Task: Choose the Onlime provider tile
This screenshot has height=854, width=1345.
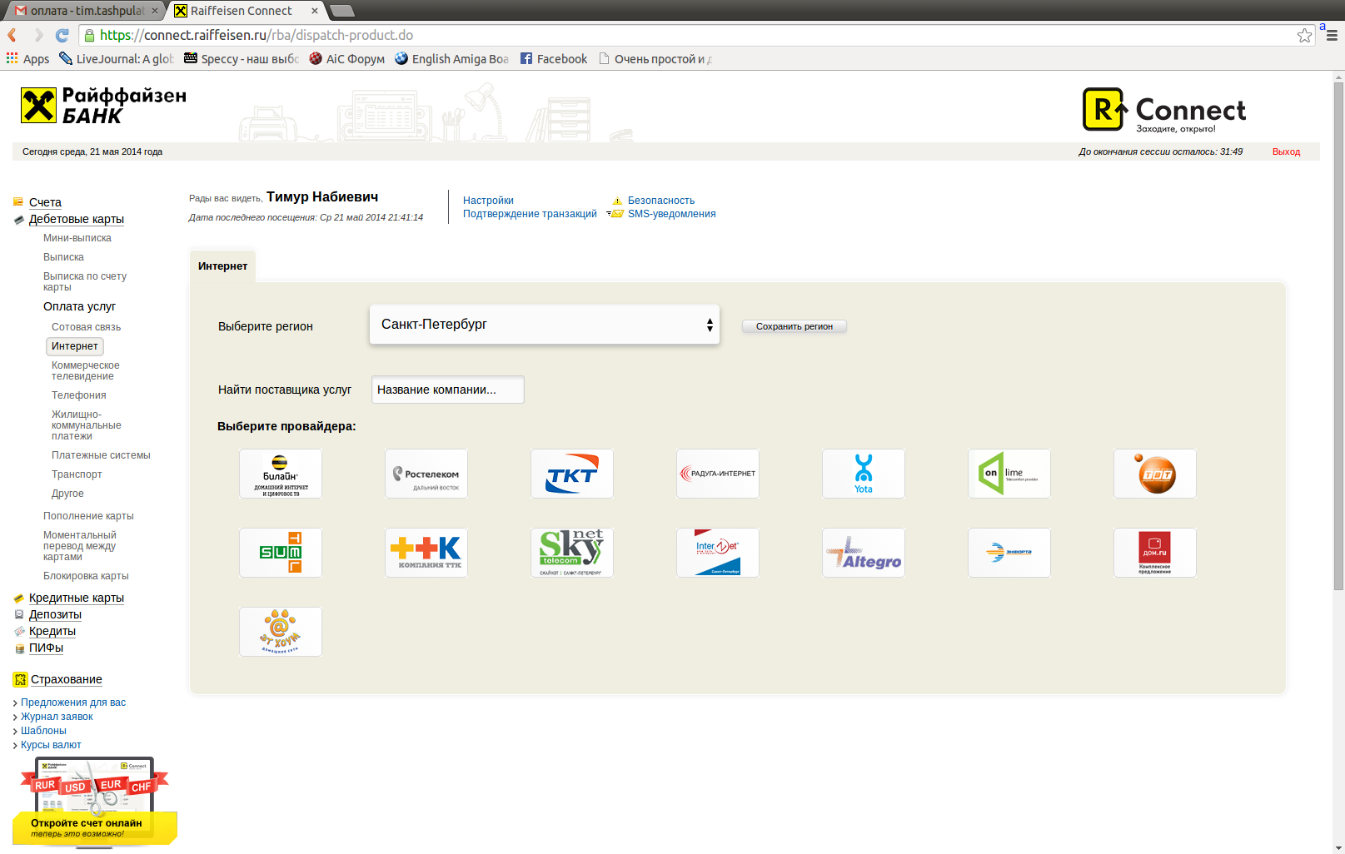Action: coord(1009,474)
